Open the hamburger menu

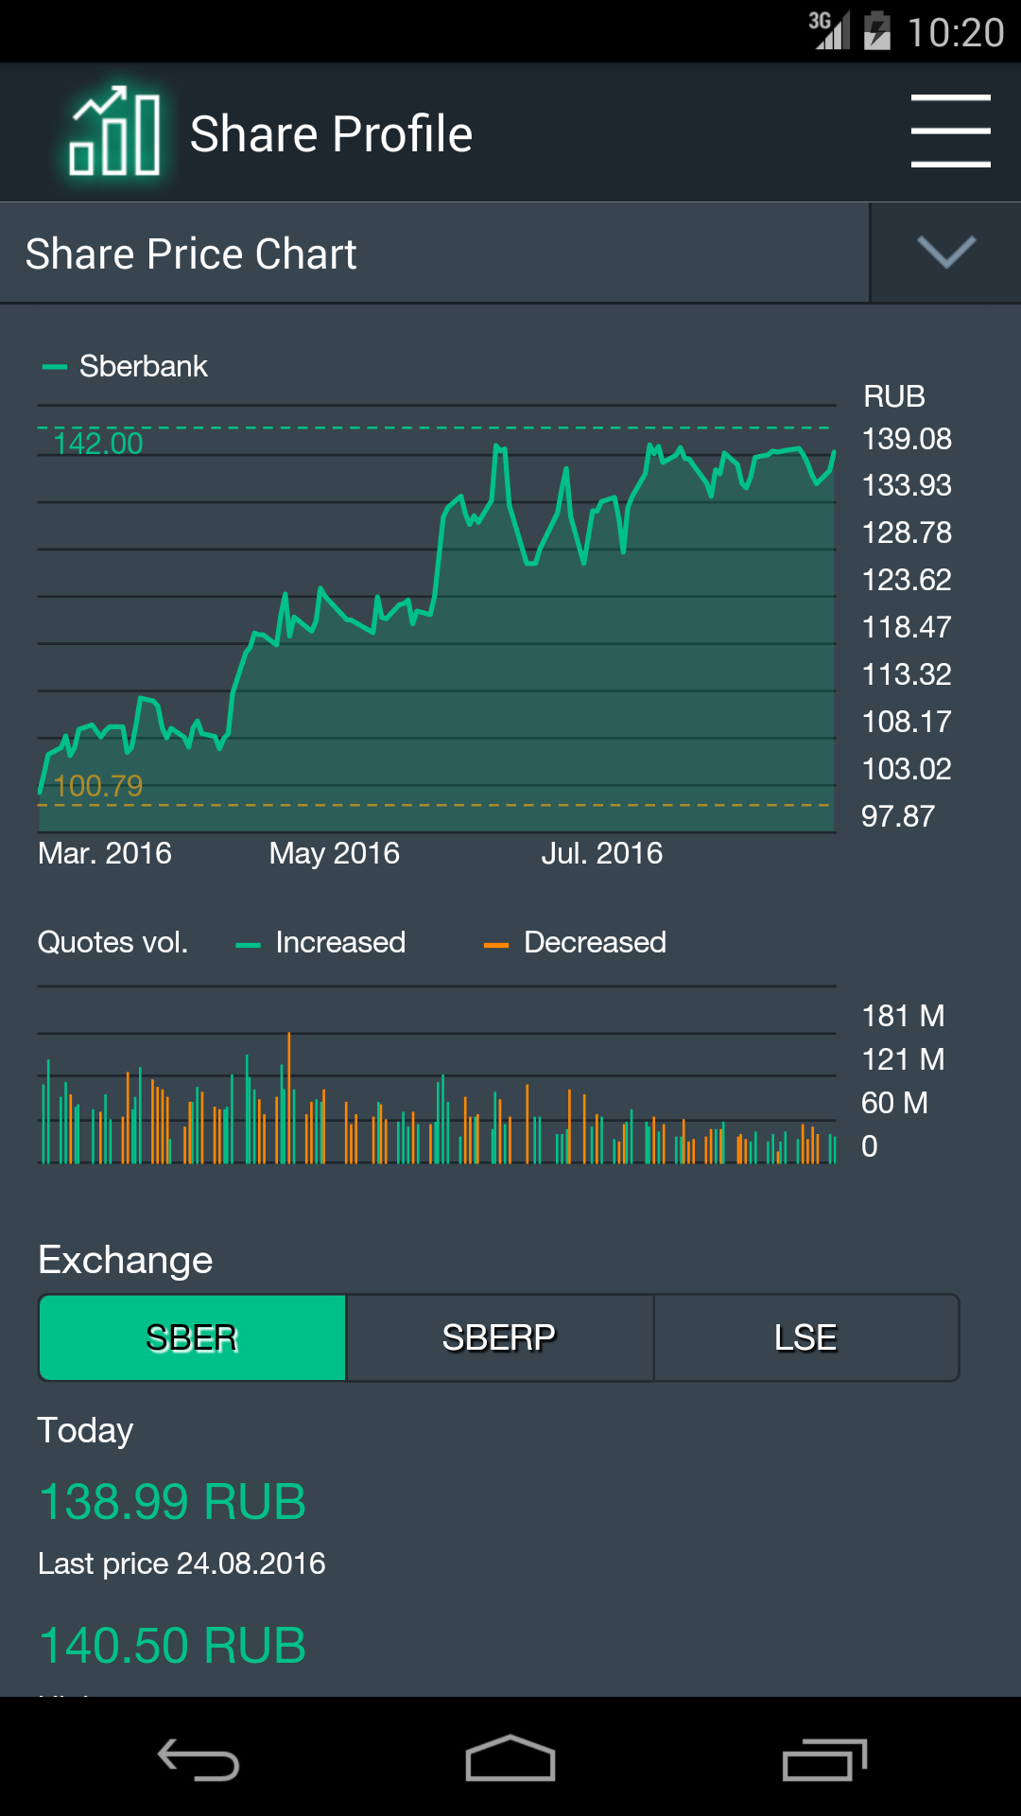click(950, 131)
